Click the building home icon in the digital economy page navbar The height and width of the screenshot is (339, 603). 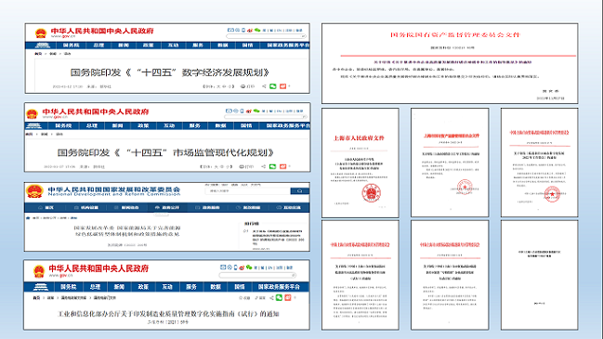coord(42,45)
